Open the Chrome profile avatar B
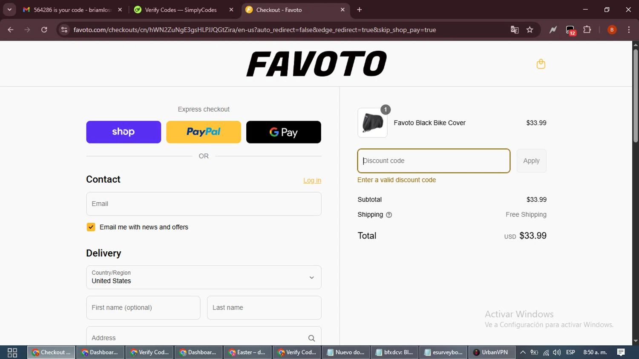 612,30
